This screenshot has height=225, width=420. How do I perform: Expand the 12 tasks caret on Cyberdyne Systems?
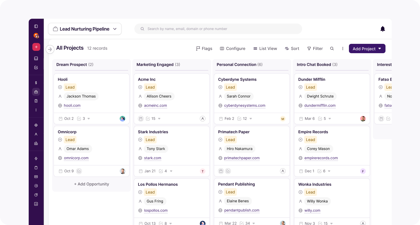coord(251,119)
